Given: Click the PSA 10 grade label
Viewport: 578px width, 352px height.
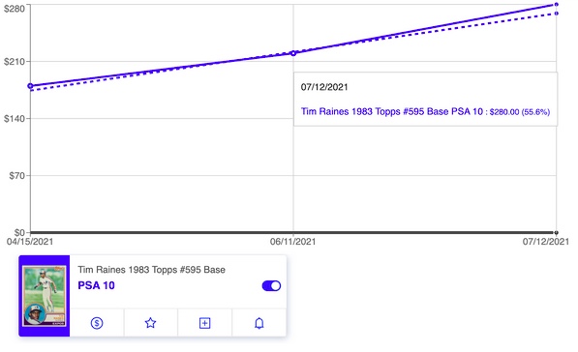Looking at the screenshot, I should (x=96, y=285).
